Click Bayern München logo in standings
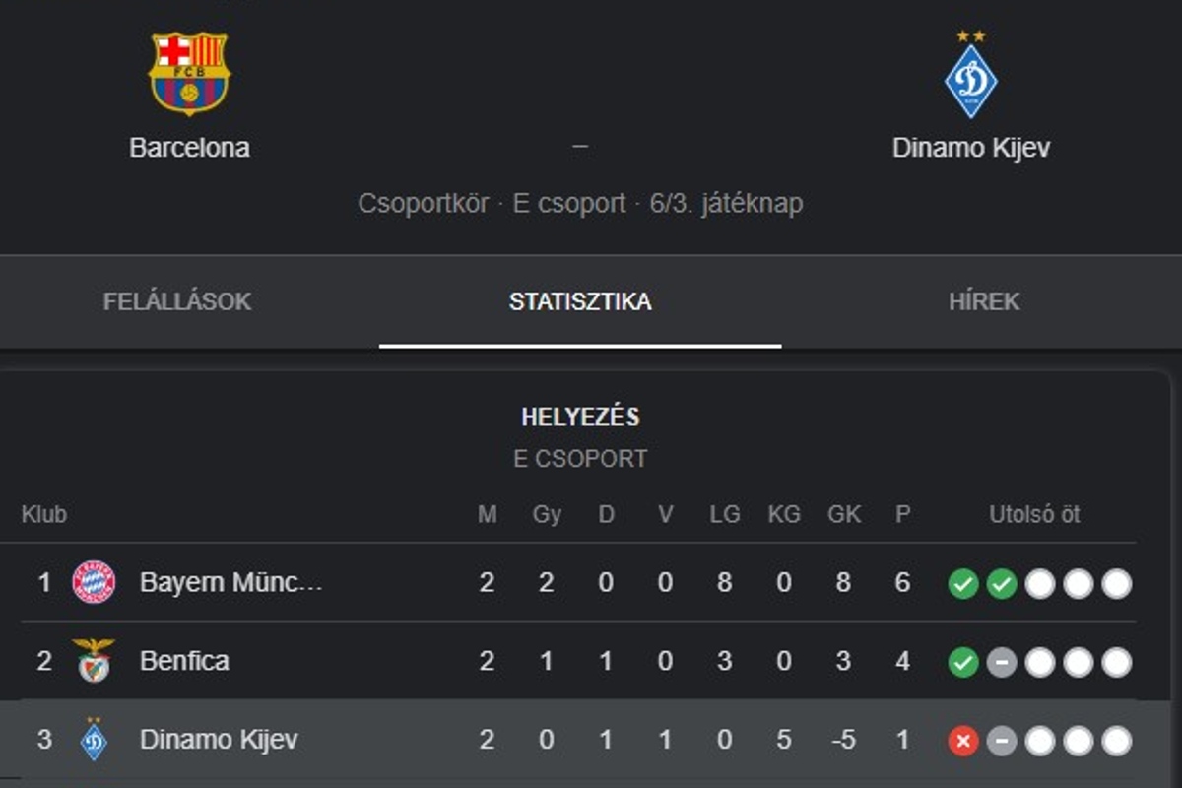Screen dimensions: 1182x788 (x=95, y=582)
